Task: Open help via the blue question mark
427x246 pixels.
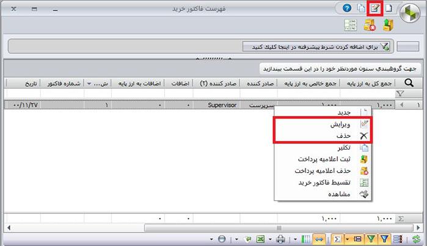Action: click(x=347, y=9)
